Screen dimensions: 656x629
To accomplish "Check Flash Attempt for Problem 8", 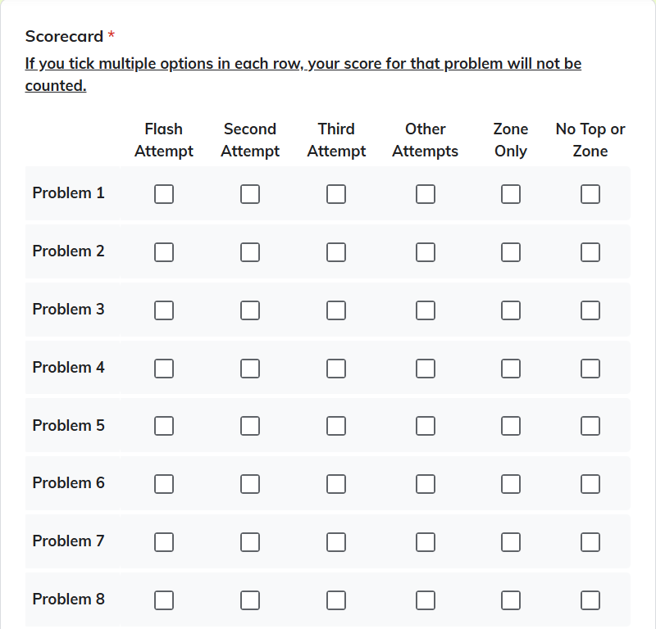I will click(x=164, y=600).
